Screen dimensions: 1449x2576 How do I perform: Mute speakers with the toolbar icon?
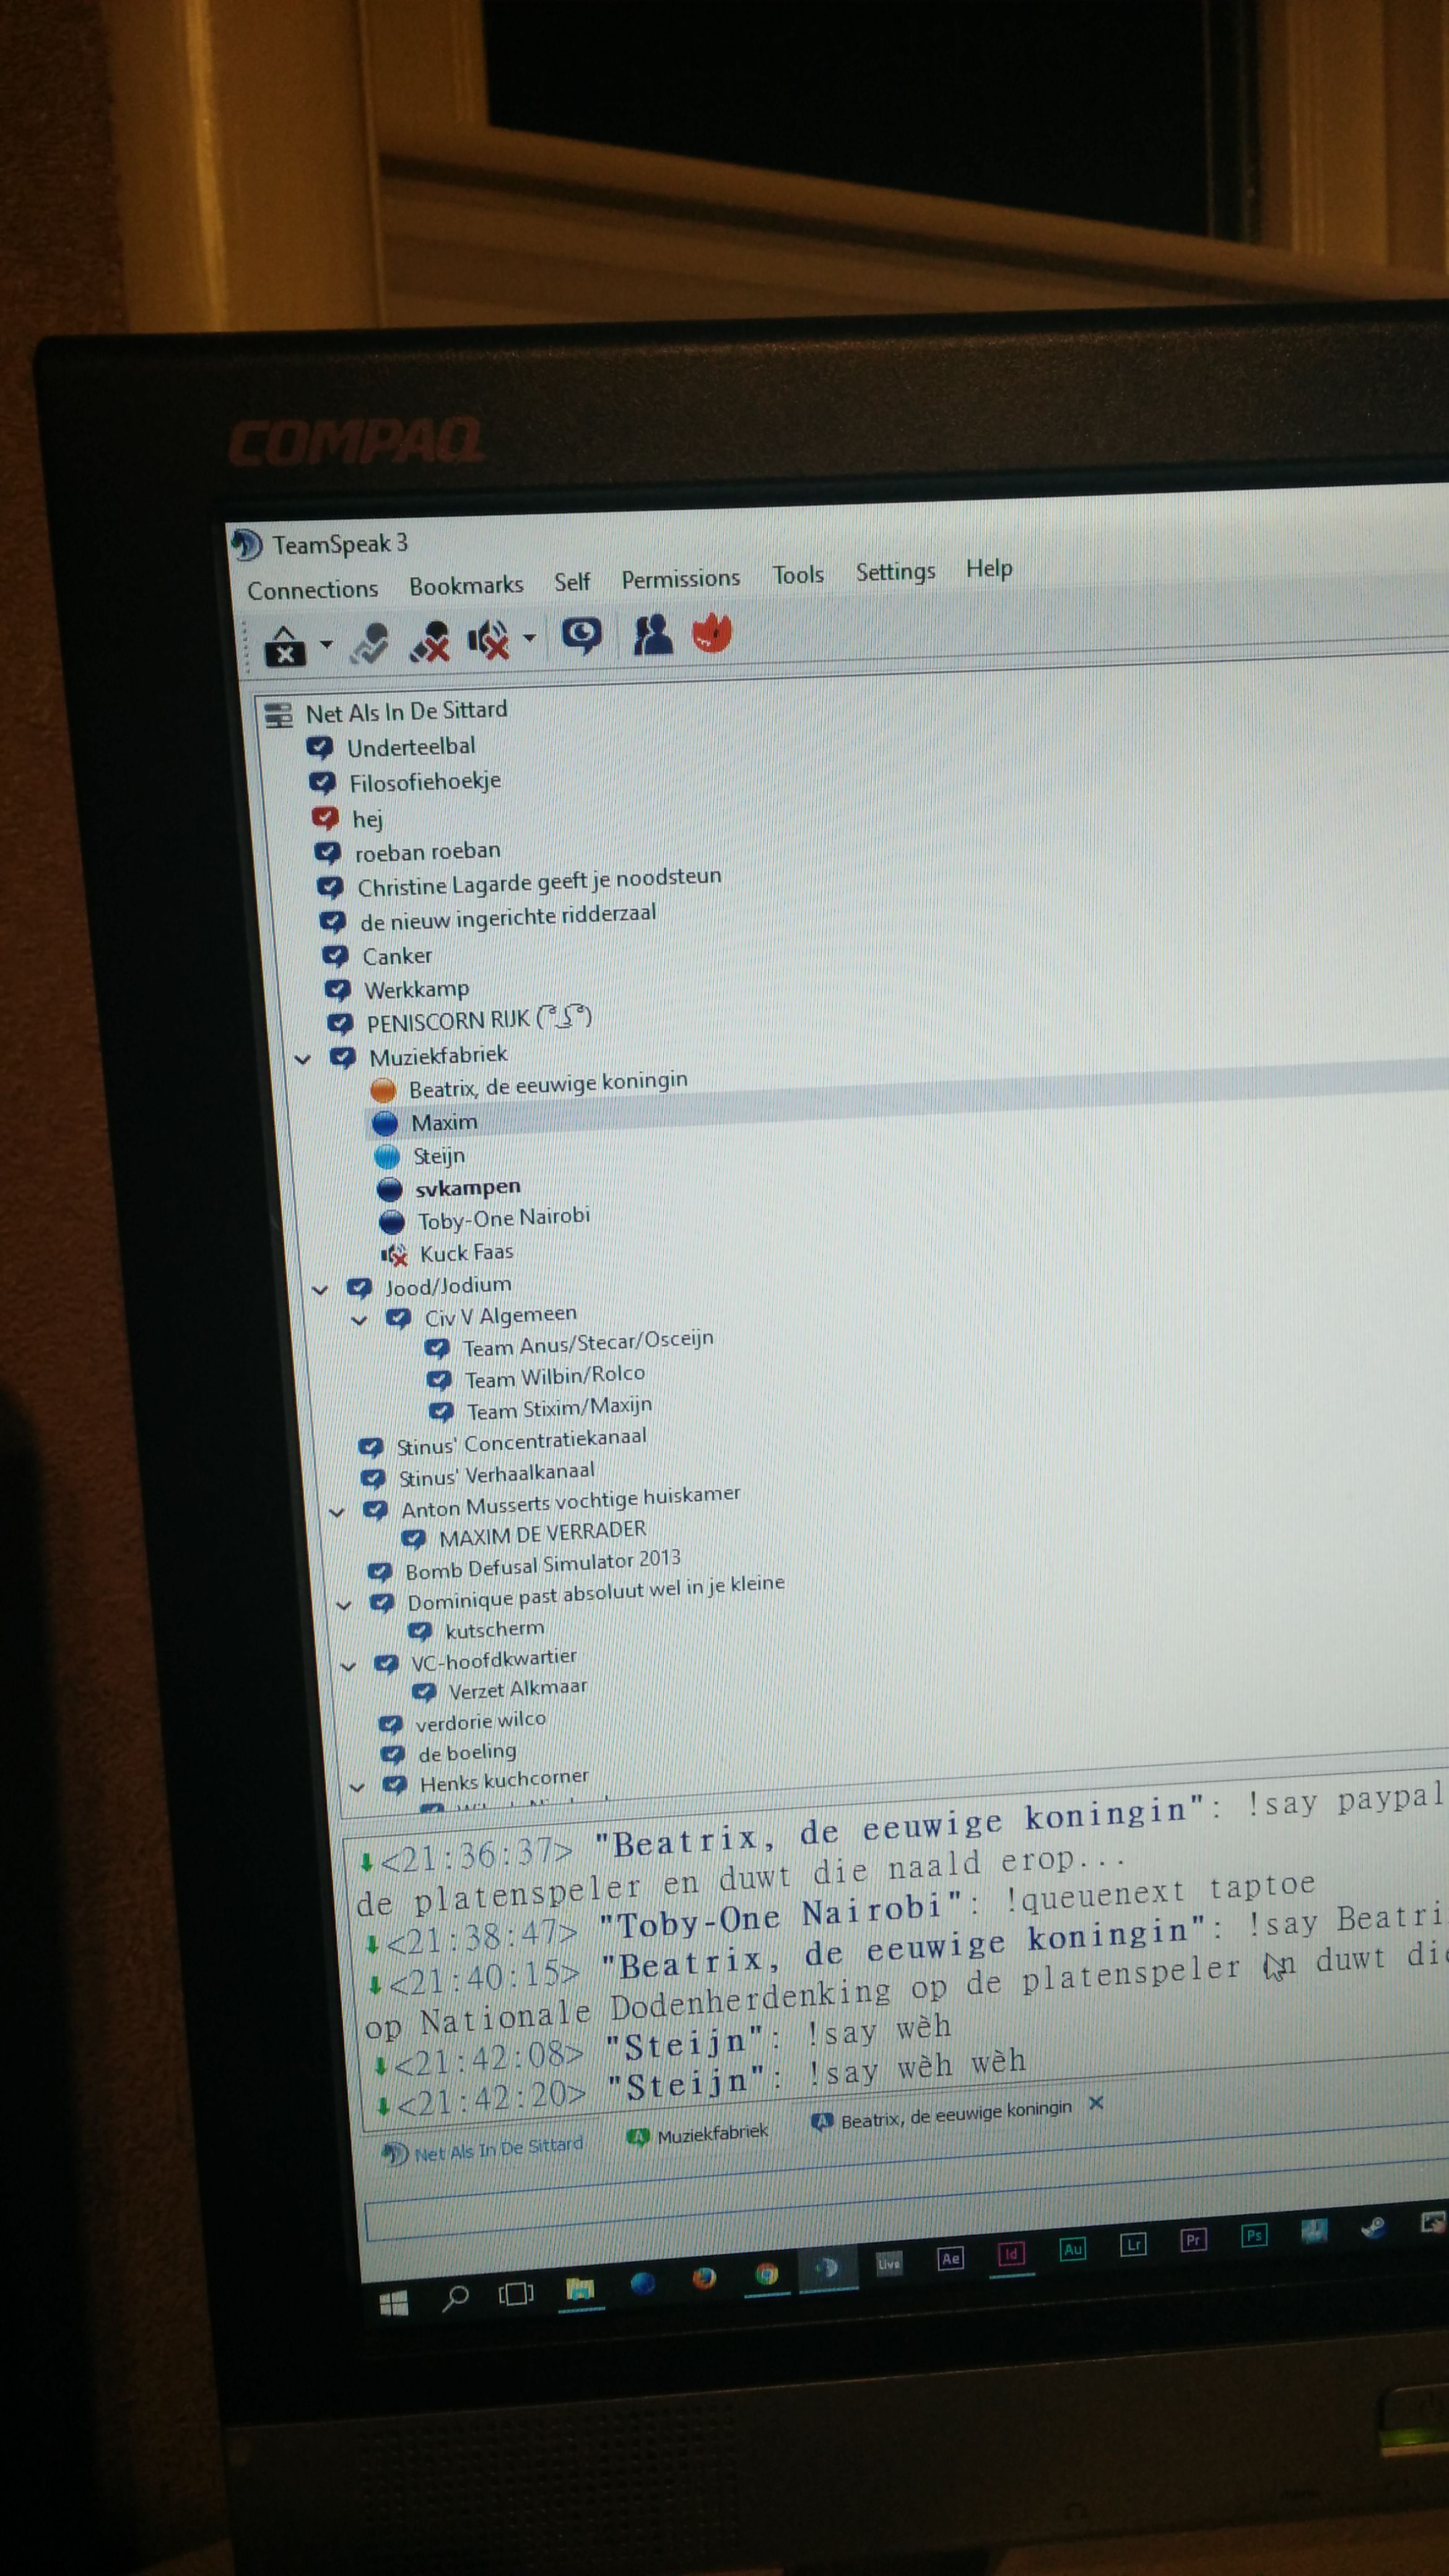(489, 640)
